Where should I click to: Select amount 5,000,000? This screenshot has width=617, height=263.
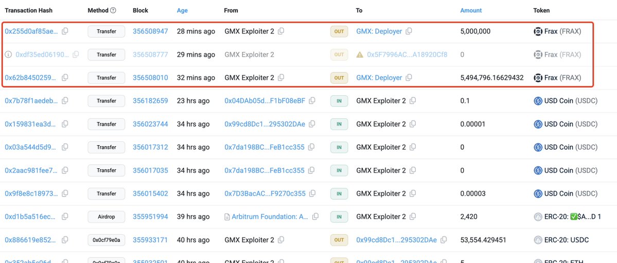coord(475,31)
